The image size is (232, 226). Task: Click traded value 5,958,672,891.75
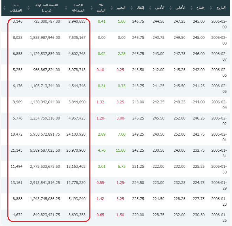45,135
